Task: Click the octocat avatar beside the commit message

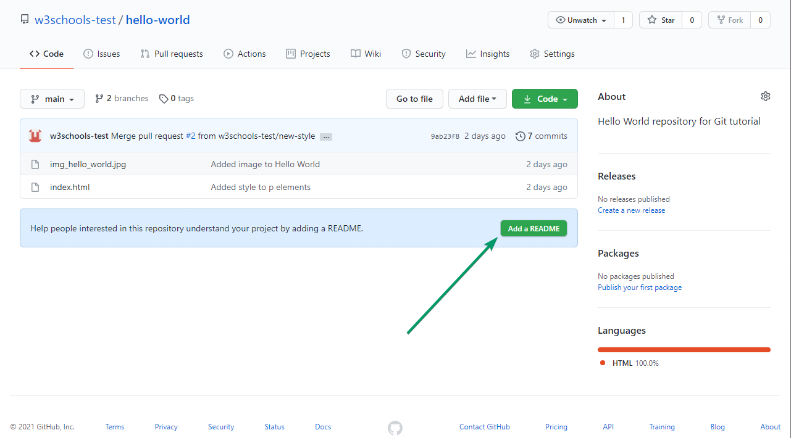Action: tap(35, 135)
